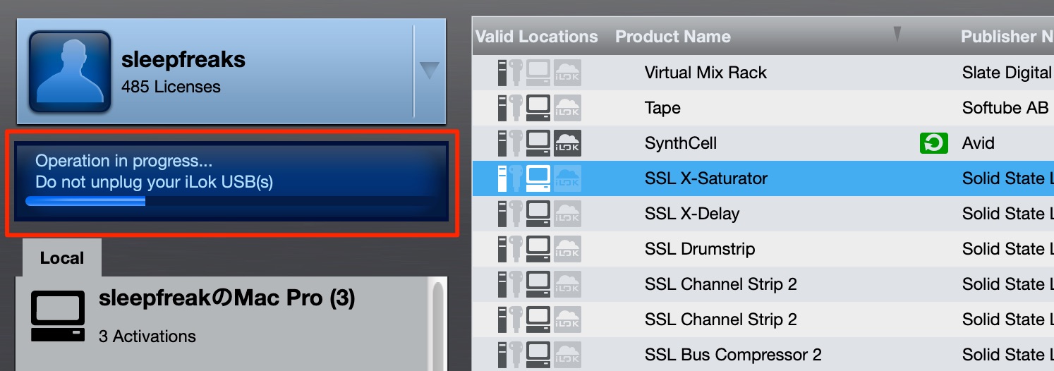Viewport: 1054px width, 371px height.
Task: Click Softube AB publisher cell
Action: pyautogui.click(x=1005, y=108)
